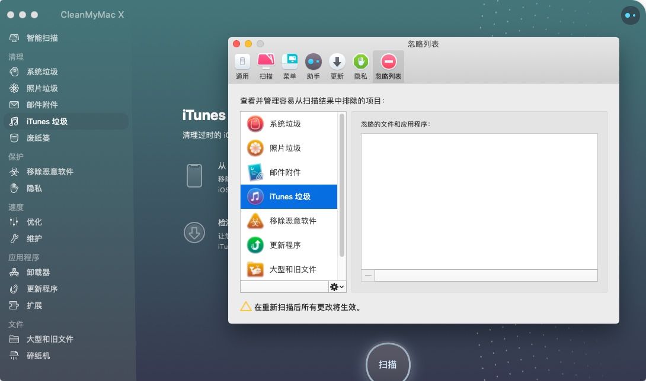Image resolution: width=646 pixels, height=381 pixels.
Task: Click the iPhone device icon in main window
Action: point(194,176)
